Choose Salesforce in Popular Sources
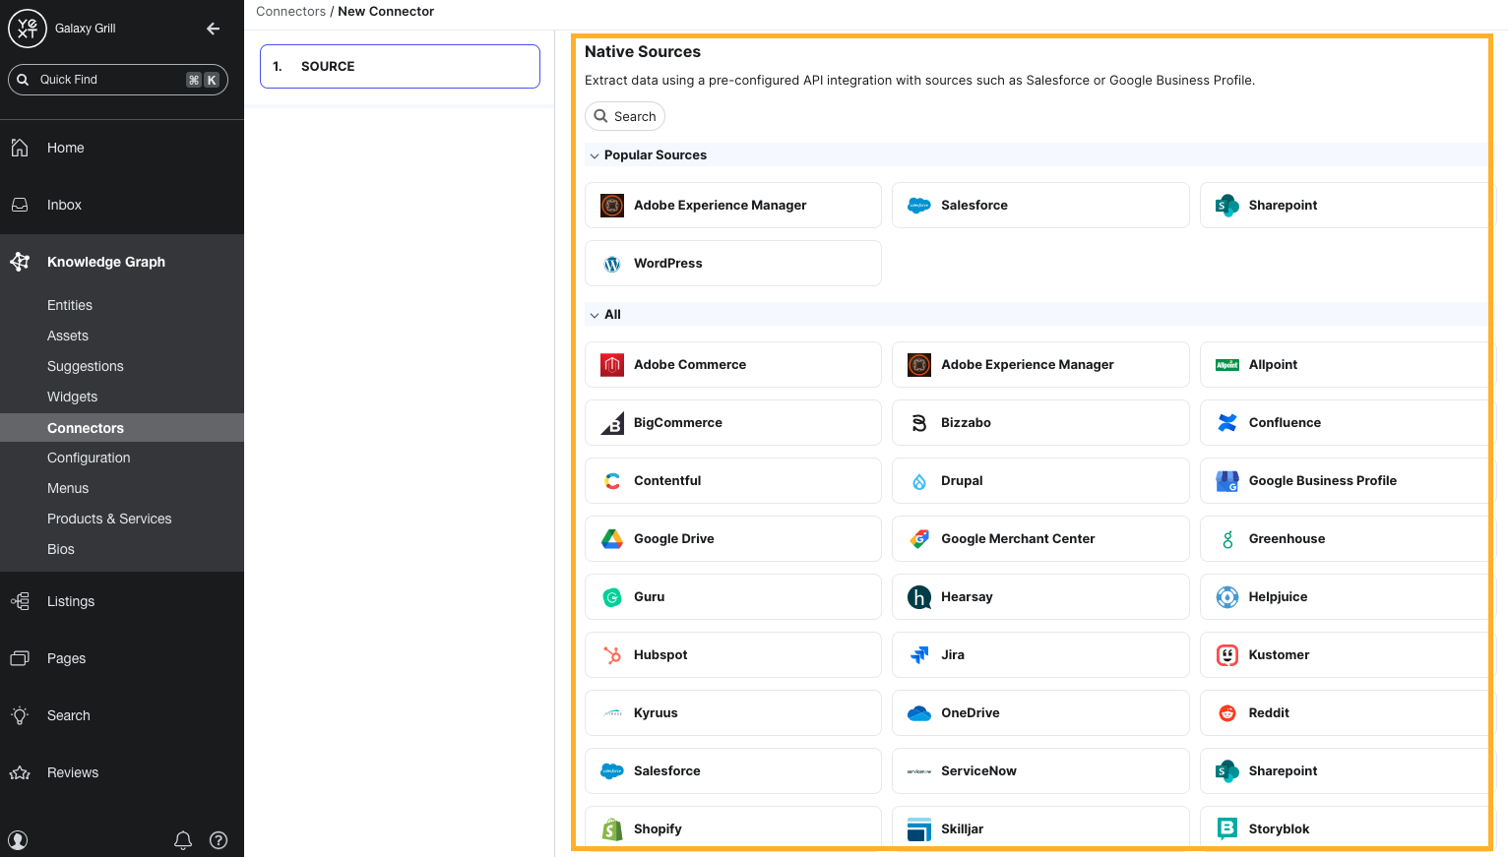 pos(1040,205)
